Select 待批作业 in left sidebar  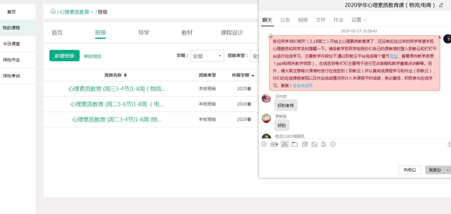pos(11,60)
